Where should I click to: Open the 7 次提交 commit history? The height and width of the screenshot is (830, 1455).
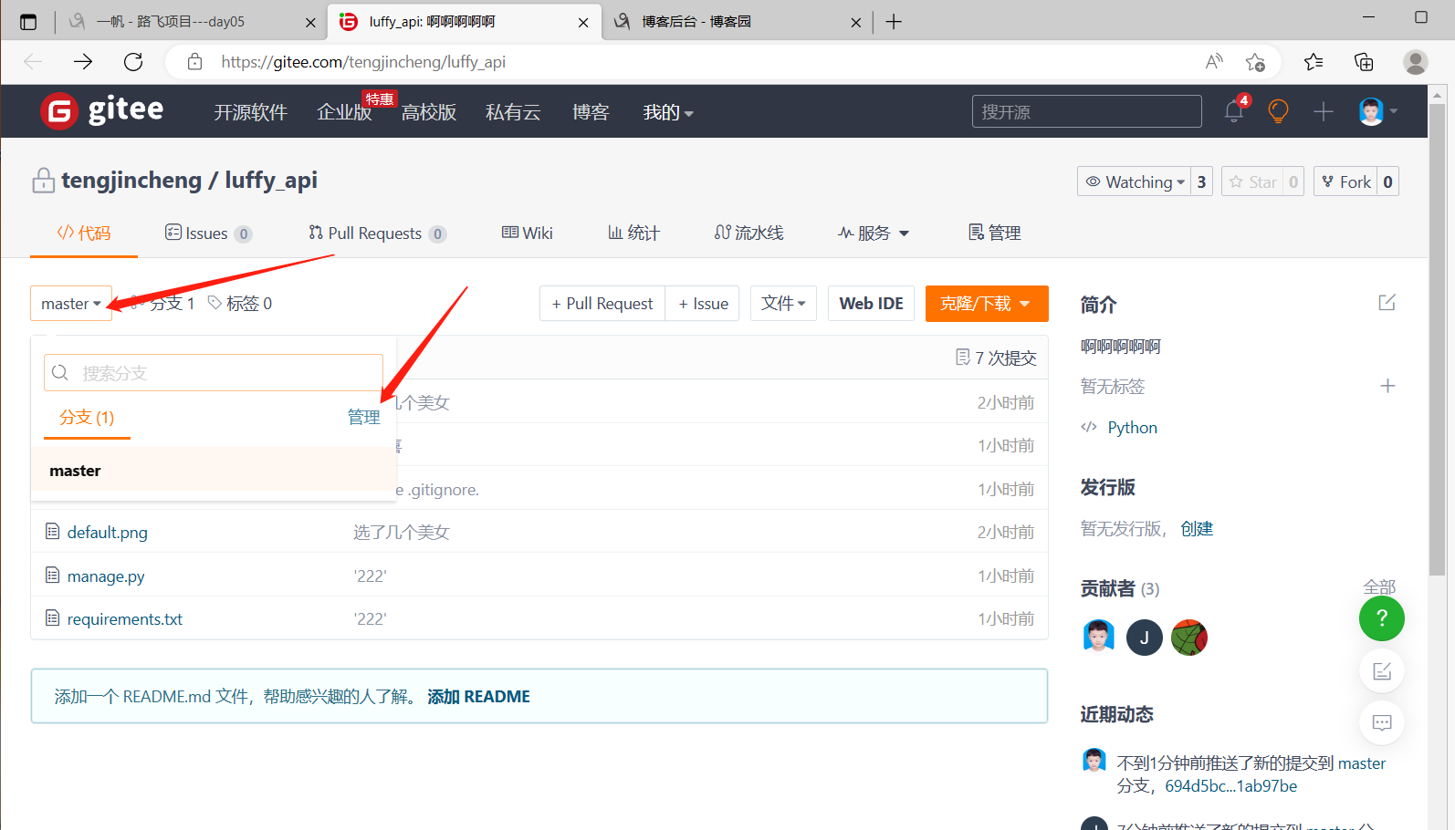pyautogui.click(x=996, y=358)
